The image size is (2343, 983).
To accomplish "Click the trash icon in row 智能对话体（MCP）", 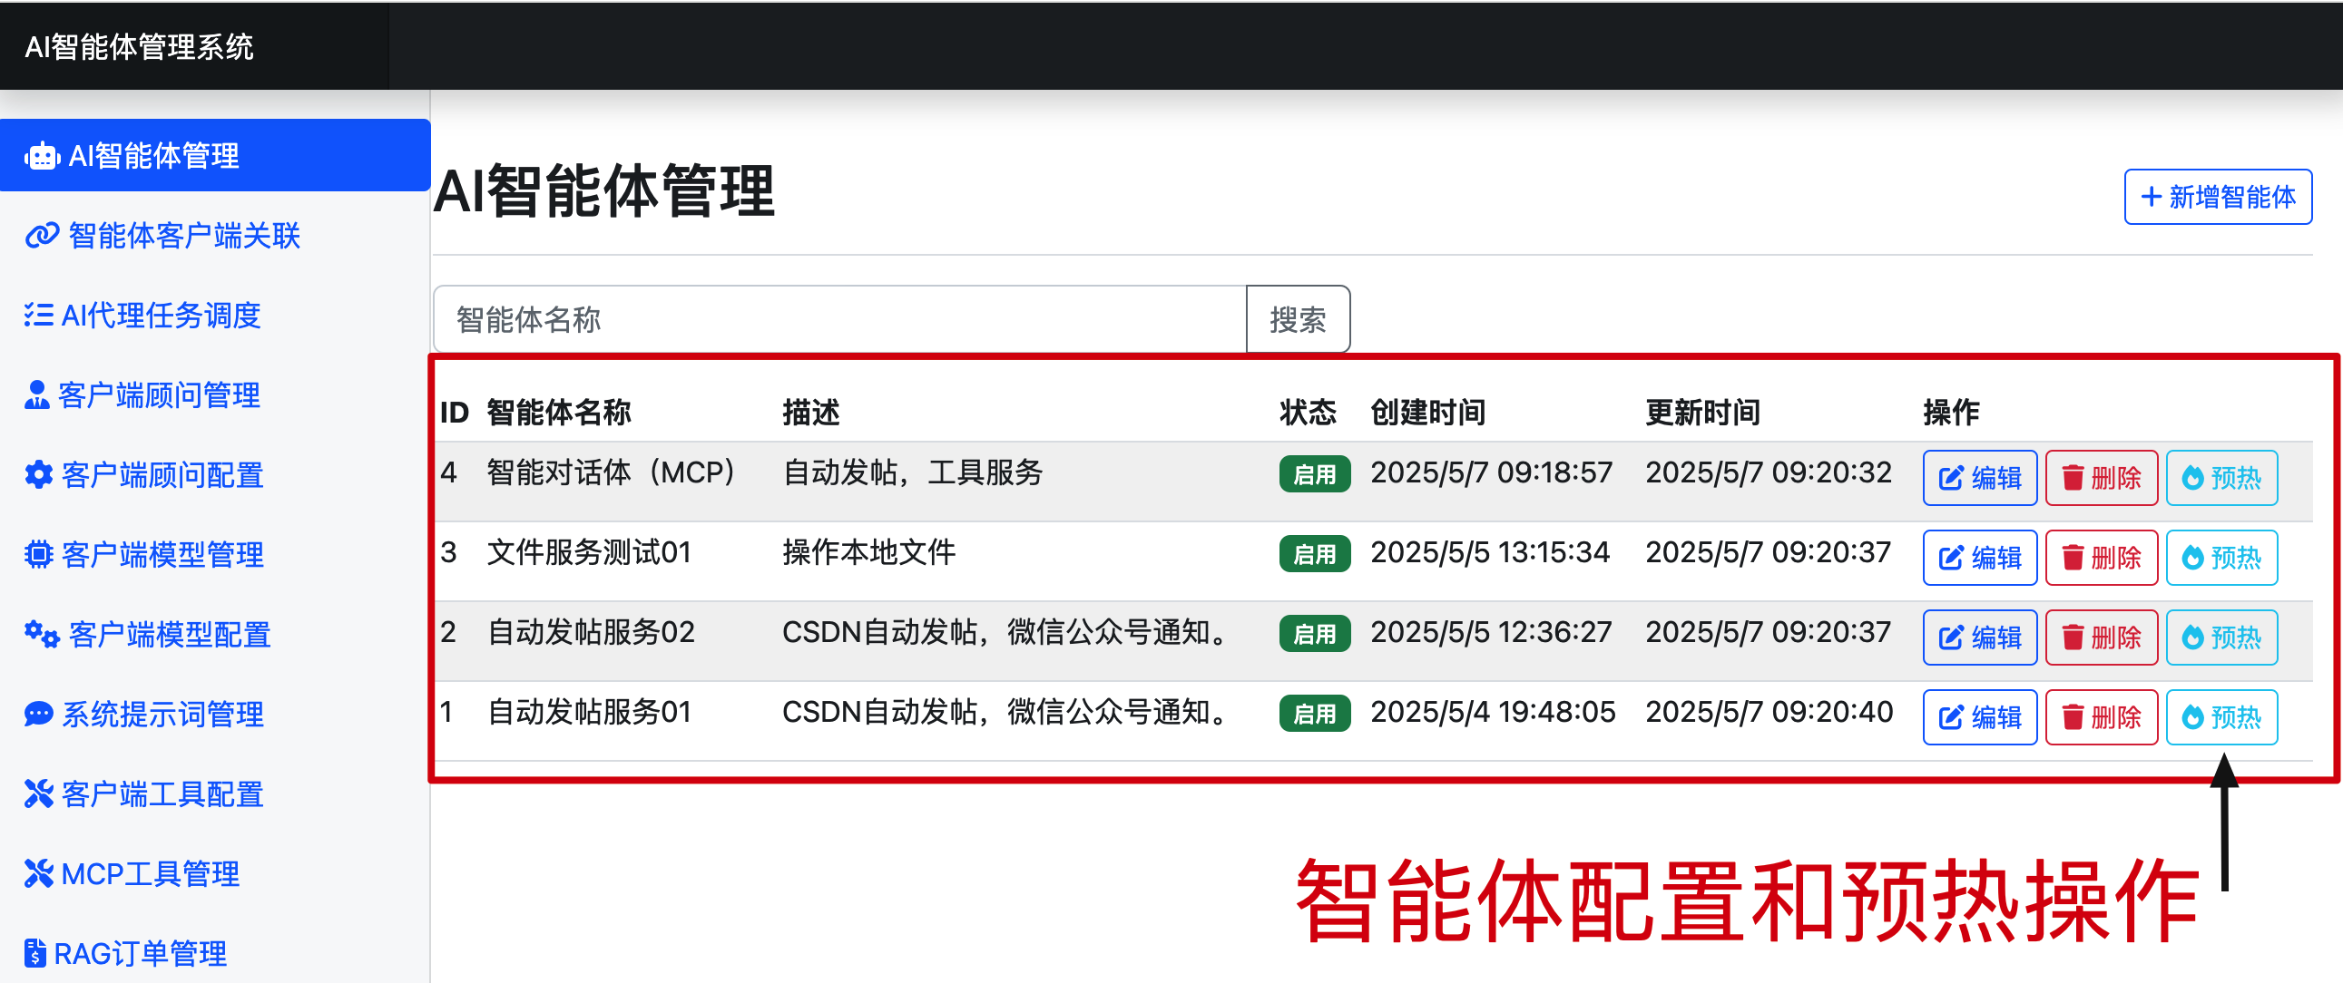I will click(x=2073, y=479).
